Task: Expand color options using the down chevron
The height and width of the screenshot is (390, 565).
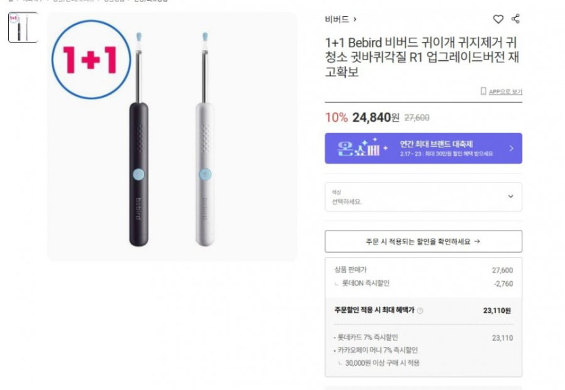Action: pos(511,197)
